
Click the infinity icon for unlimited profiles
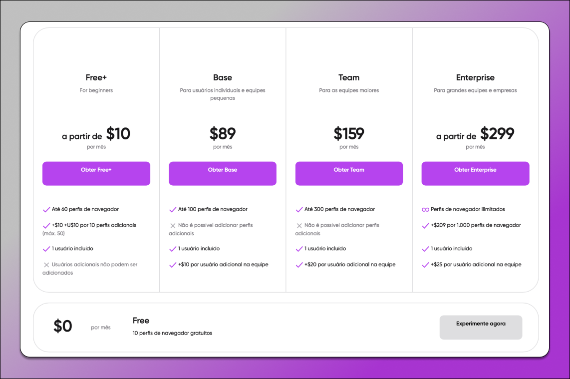pos(425,210)
